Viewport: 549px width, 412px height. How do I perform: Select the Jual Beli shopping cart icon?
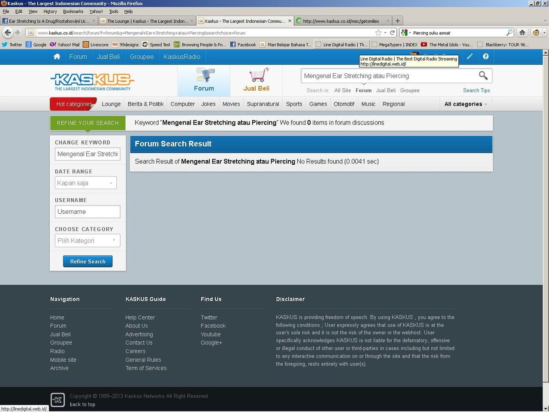256,80
